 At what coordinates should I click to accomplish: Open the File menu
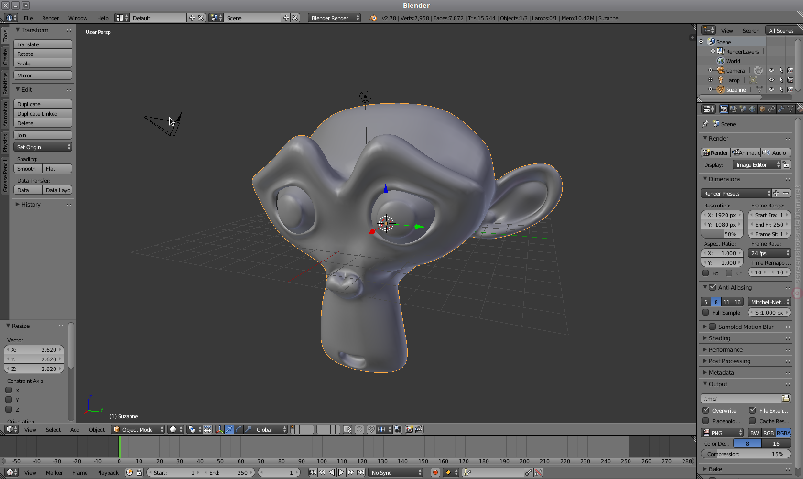28,18
